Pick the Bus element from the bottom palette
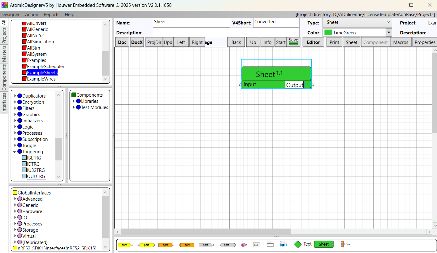 (x=345, y=244)
